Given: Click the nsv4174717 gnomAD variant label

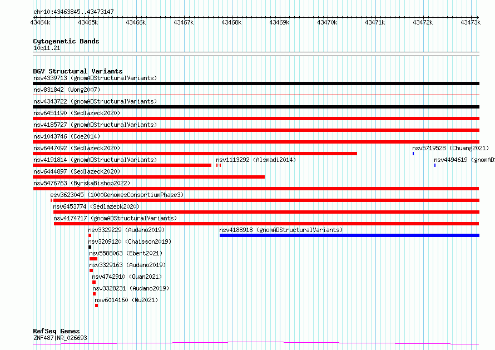Looking at the screenshot, I should tap(115, 218).
